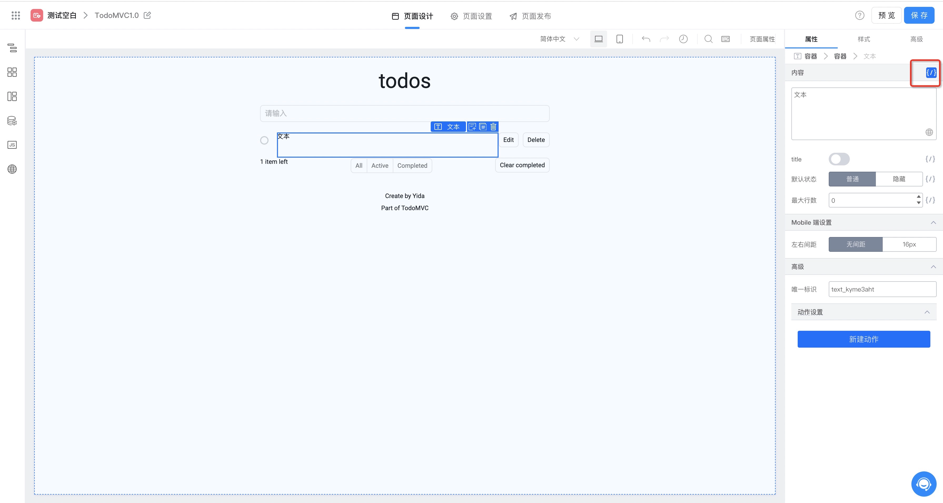Open the component library grid icon
This screenshot has height=503, width=943.
point(12,72)
